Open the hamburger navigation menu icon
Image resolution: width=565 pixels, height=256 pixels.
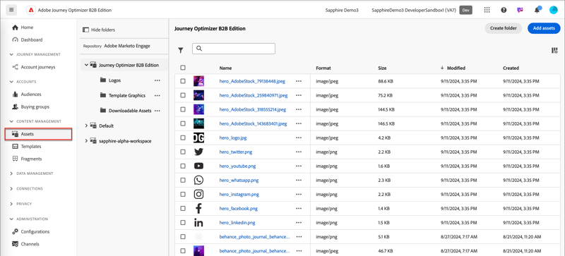[x=11, y=10]
